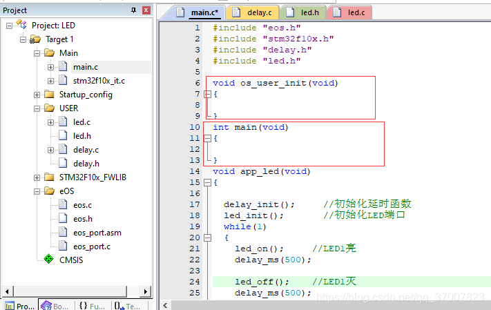The height and width of the screenshot is (310, 491).
Task: Click the Main group folder icon
Action: [x=49, y=52]
